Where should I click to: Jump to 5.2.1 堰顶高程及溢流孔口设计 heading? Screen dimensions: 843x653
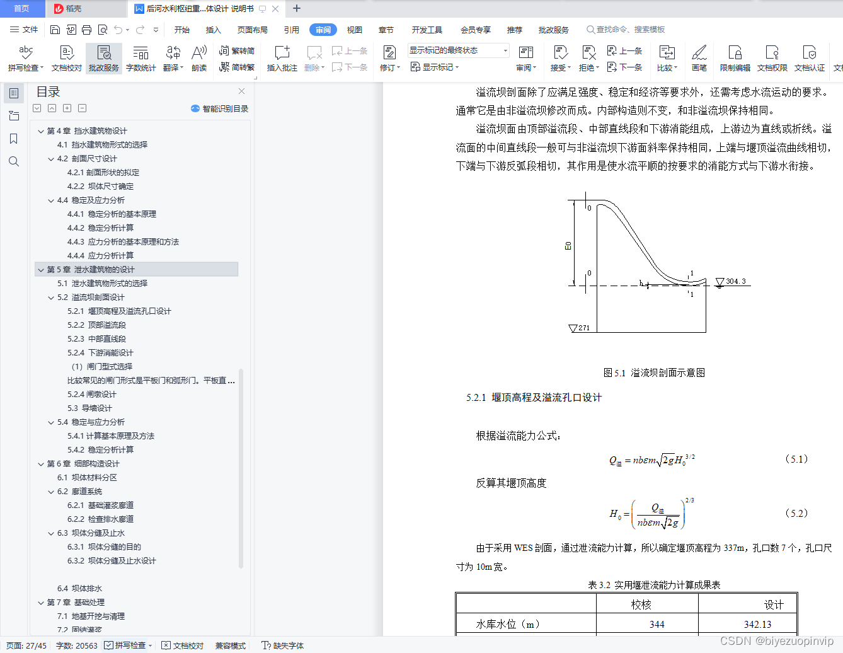coord(119,311)
